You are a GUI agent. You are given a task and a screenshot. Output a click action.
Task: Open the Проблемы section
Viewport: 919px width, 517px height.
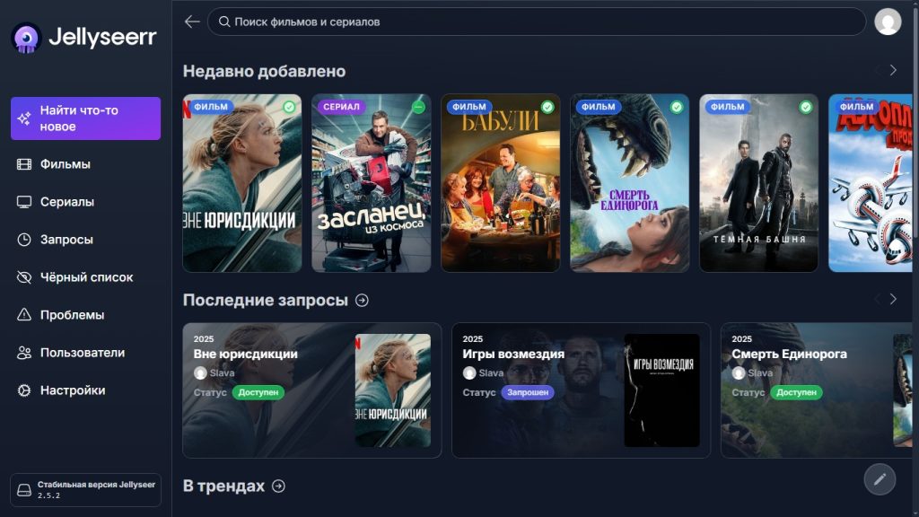click(85, 315)
